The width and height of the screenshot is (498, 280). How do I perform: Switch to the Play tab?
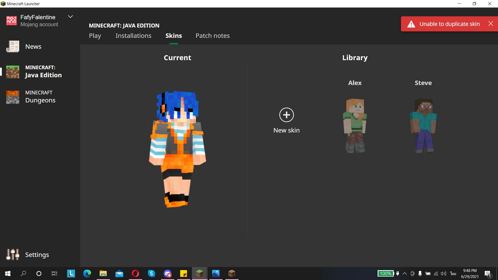pyautogui.click(x=95, y=36)
